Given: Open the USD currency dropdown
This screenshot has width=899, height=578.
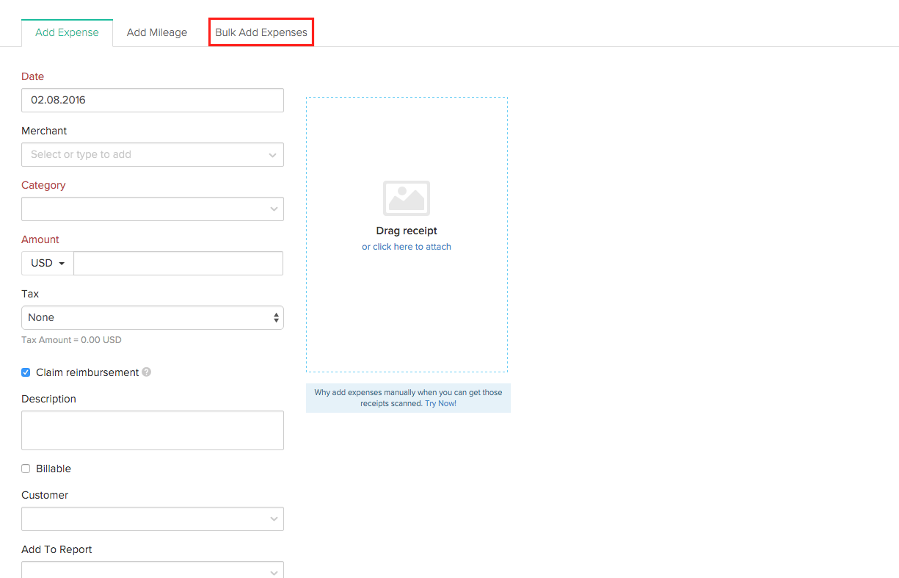Looking at the screenshot, I should 46,263.
